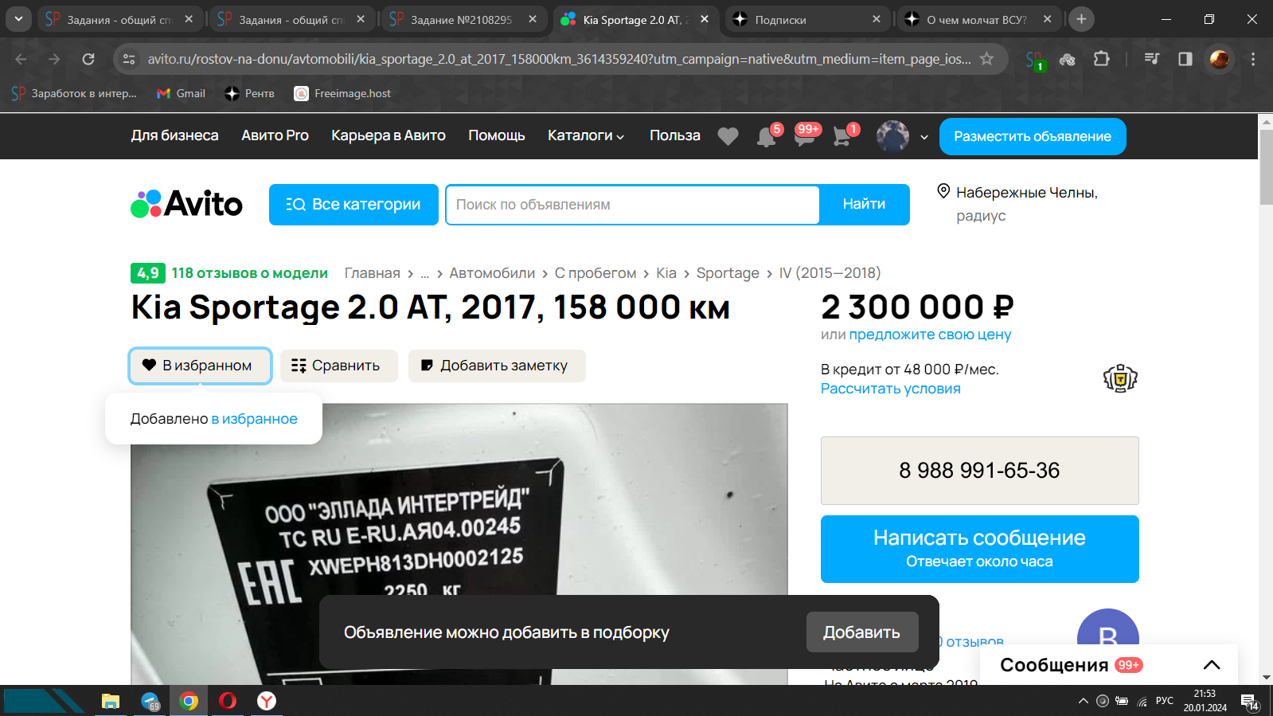The image size is (1273, 716).
Task: Open Opera browser from taskbar
Action: pyautogui.click(x=228, y=701)
